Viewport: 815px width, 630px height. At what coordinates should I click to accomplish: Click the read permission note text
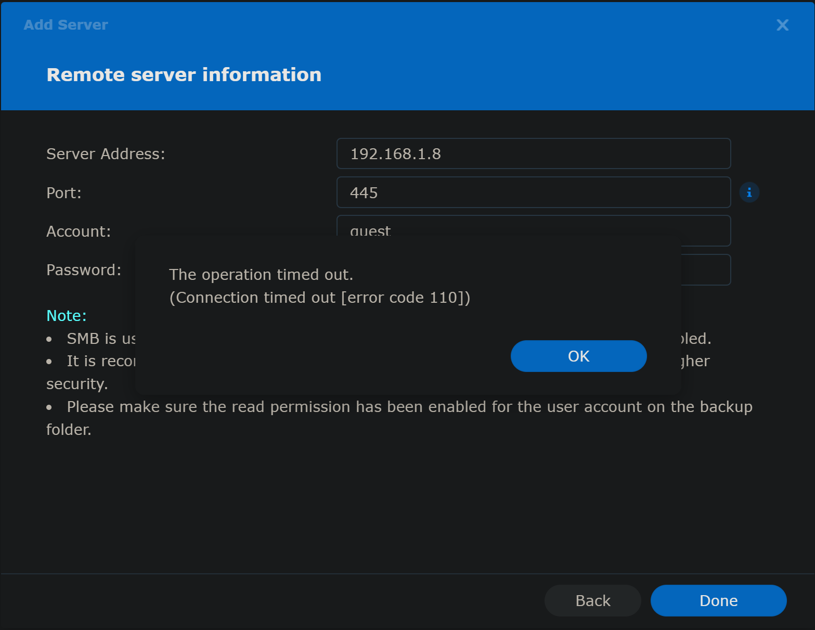tap(399, 418)
